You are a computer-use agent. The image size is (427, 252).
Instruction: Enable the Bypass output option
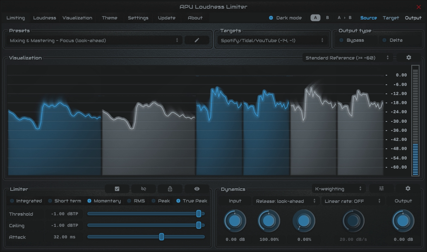(x=342, y=40)
